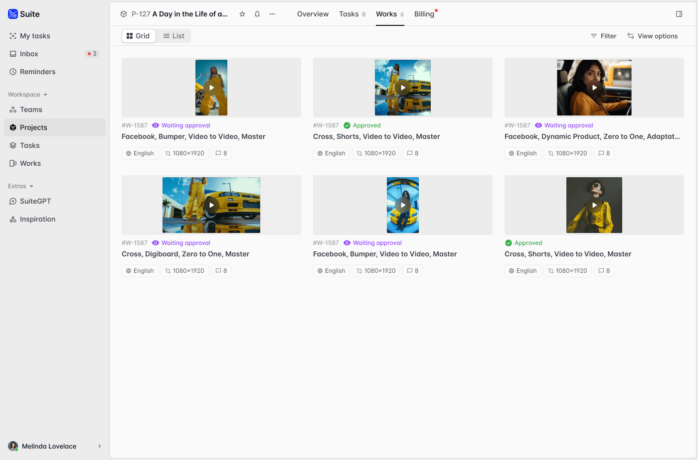
Task: Collapse the Extras section
Action: [x=20, y=186]
